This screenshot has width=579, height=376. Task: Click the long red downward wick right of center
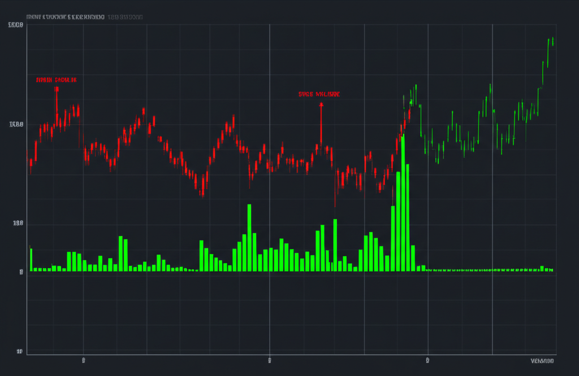335,192
